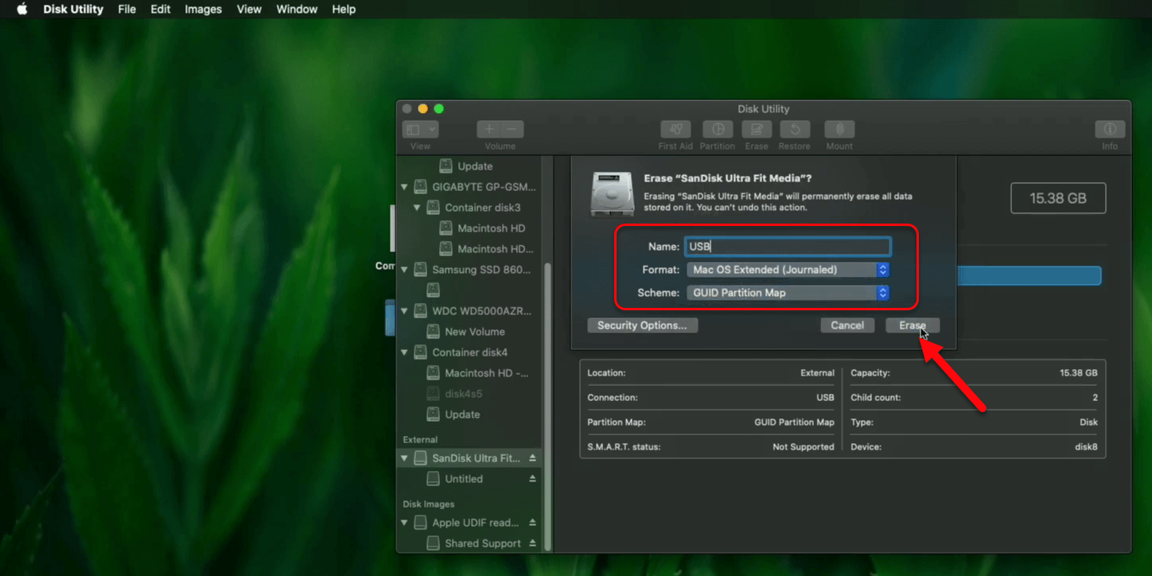Open the Window menu
The width and height of the screenshot is (1152, 576).
pos(297,10)
